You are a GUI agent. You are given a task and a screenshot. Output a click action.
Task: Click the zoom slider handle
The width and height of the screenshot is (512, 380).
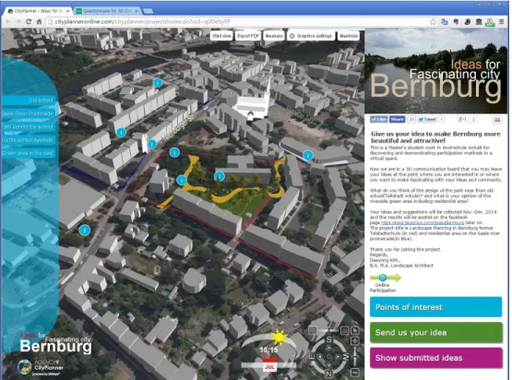point(354,357)
